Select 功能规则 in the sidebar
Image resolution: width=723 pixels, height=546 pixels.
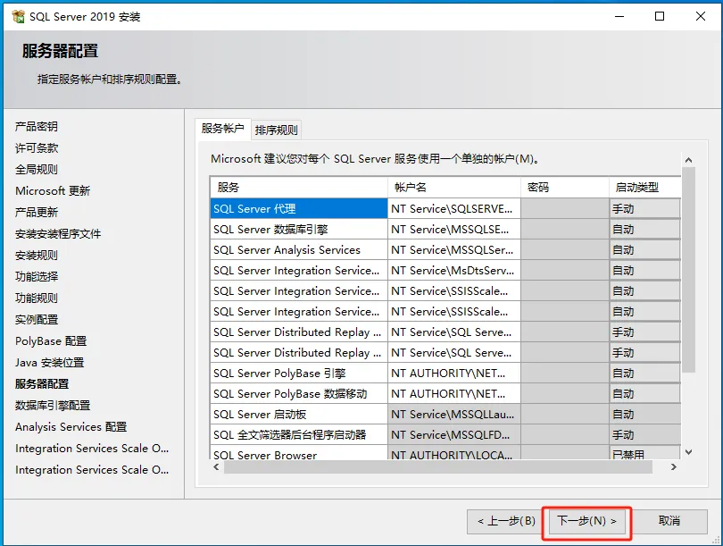pyautogui.click(x=37, y=298)
